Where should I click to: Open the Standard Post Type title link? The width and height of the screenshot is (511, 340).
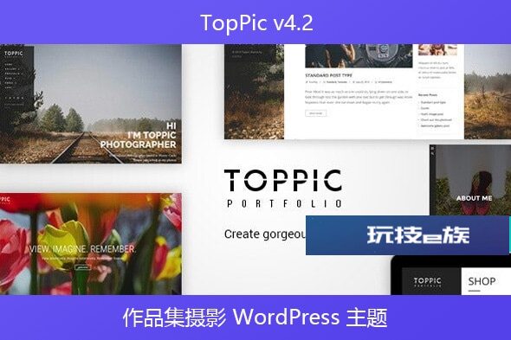coord(328,75)
